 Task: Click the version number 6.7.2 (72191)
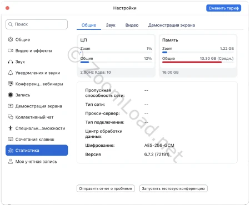click(157, 154)
